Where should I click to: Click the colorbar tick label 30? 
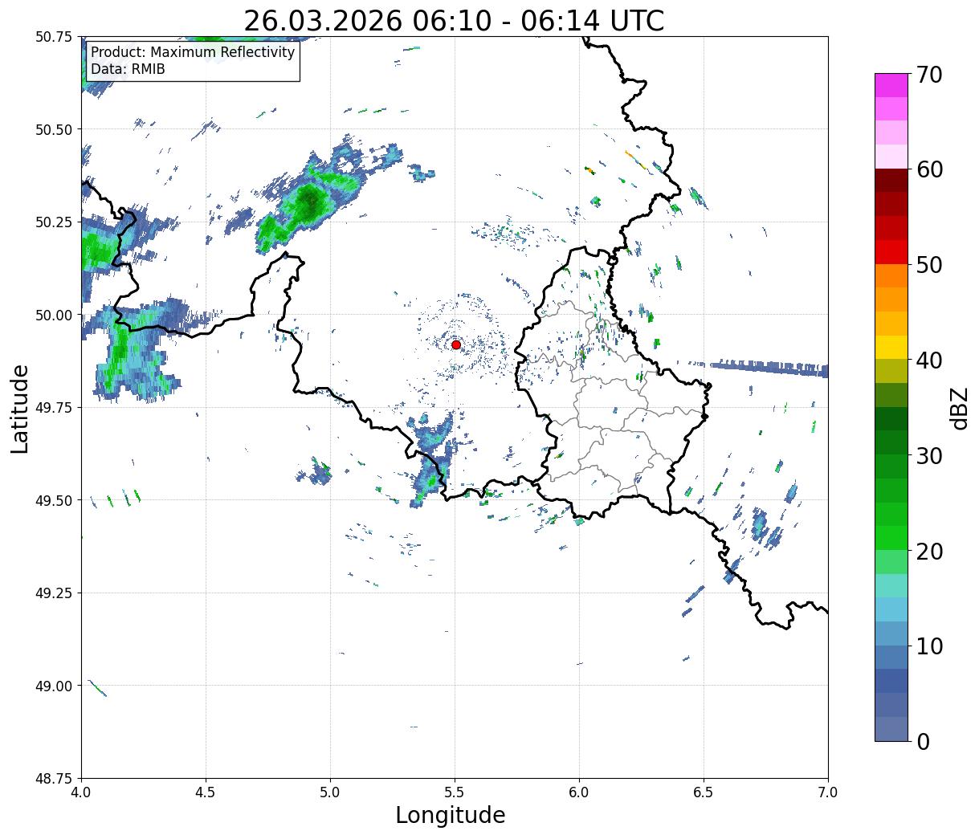[x=929, y=456]
